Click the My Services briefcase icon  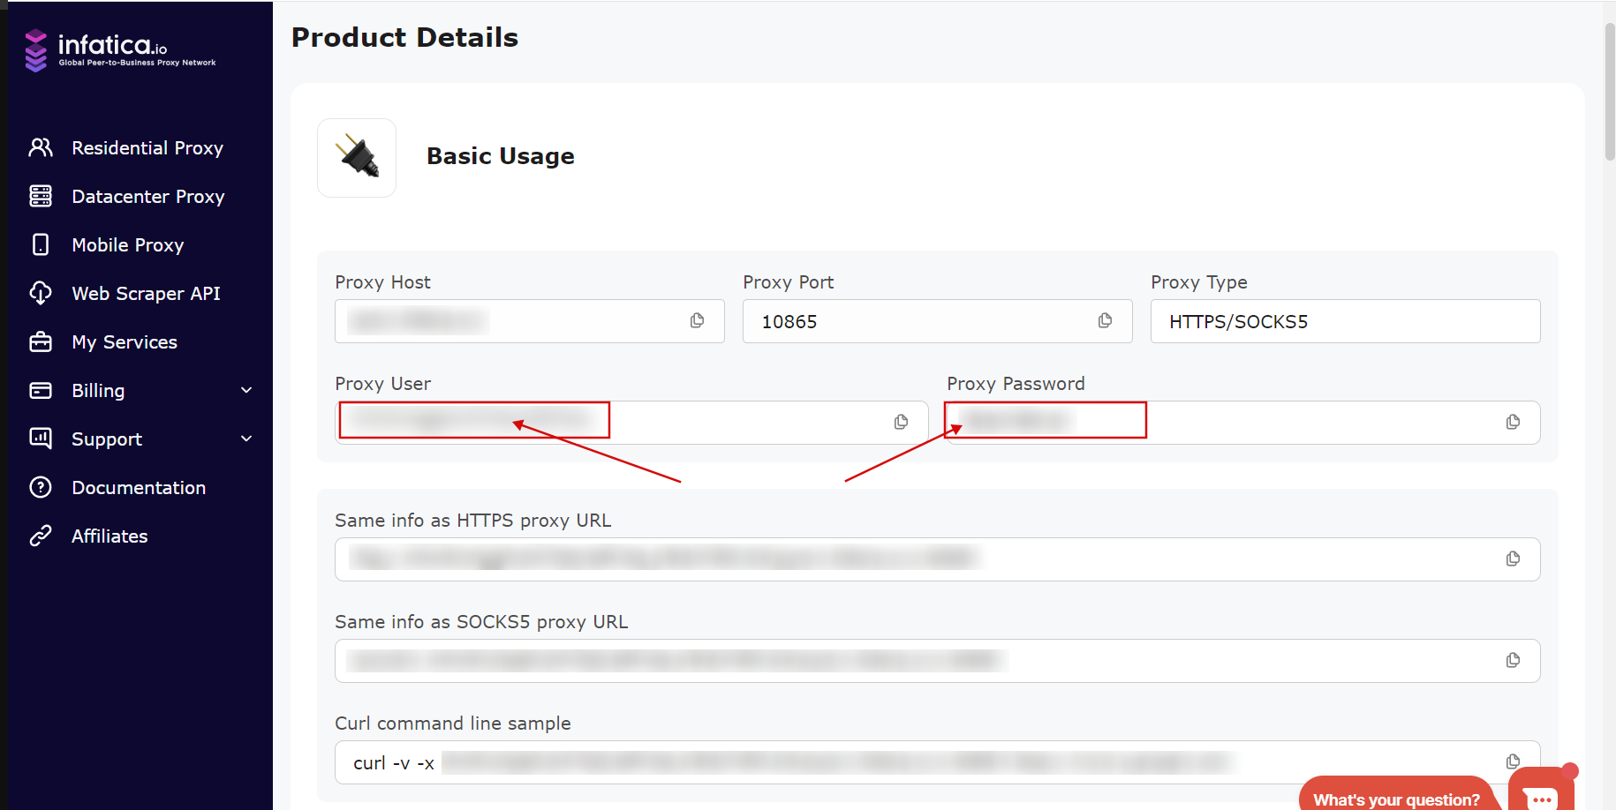[x=41, y=341]
